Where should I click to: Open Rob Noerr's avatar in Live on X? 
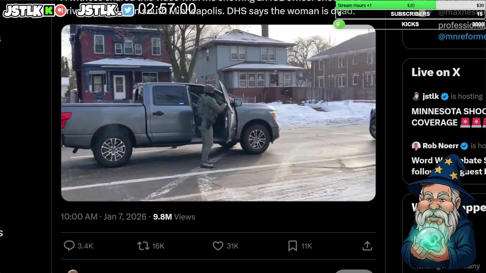pyautogui.click(x=416, y=146)
